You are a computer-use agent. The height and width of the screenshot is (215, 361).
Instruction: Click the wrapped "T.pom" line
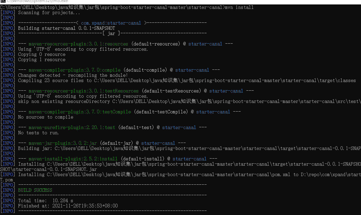(x=7, y=180)
